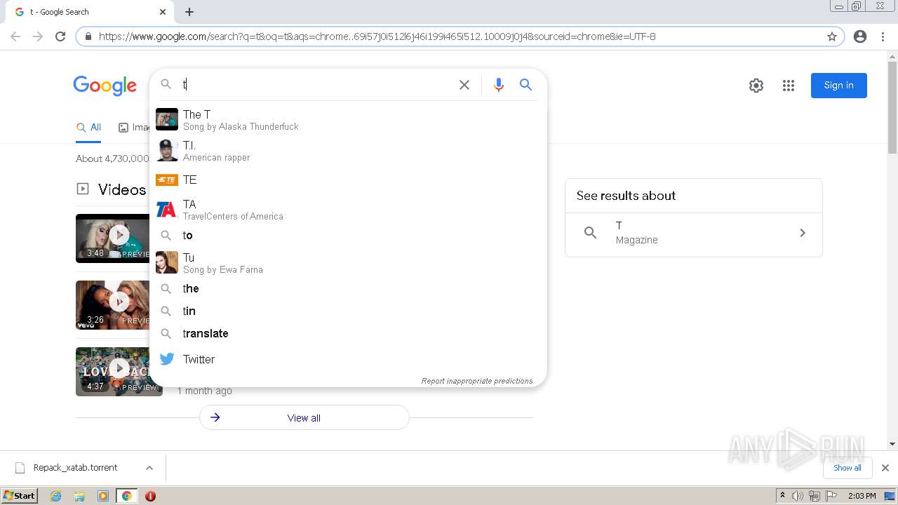Click the network tray icon
Image resolution: width=898 pixels, height=505 pixels.
[815, 496]
